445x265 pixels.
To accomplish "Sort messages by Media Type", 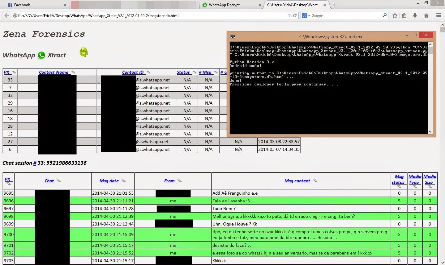I will coord(415,179).
